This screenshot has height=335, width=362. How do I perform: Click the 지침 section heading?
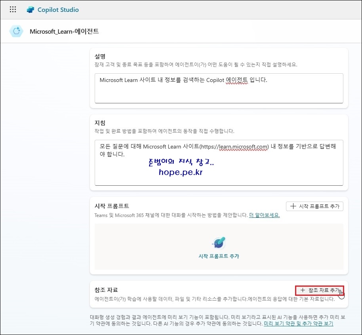click(x=100, y=123)
